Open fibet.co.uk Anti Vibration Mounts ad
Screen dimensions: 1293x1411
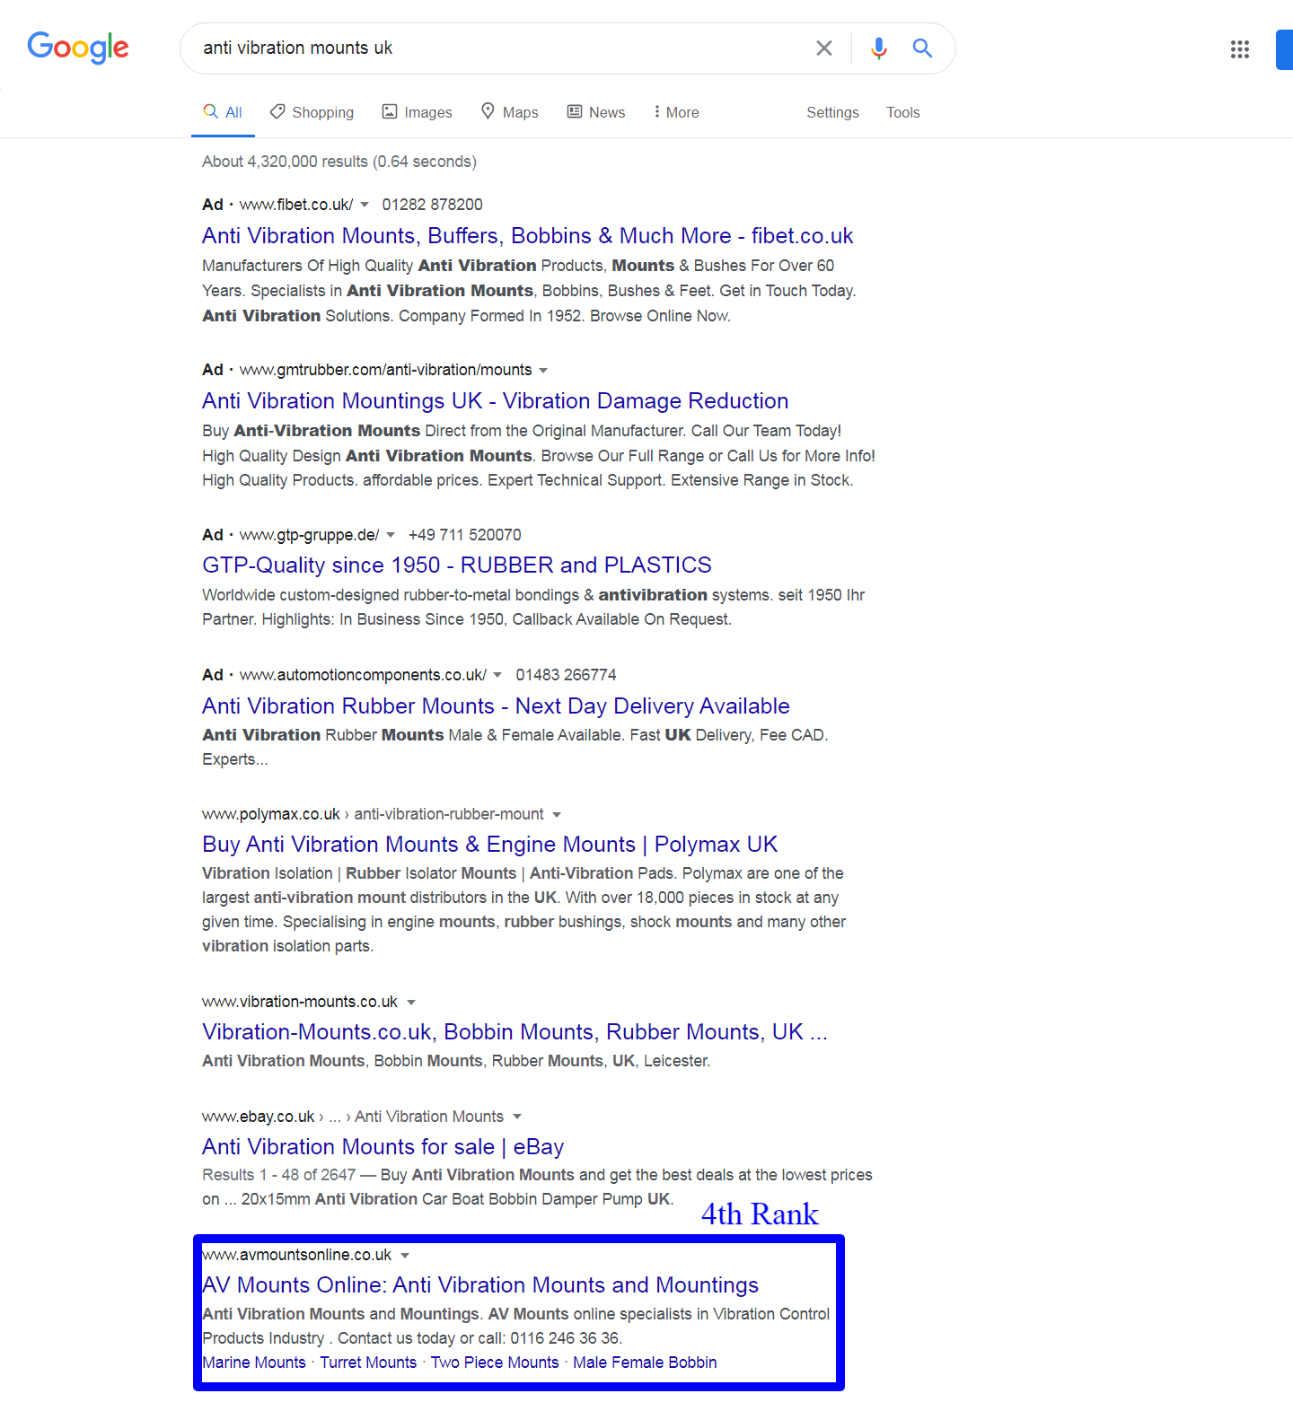pyautogui.click(x=528, y=236)
